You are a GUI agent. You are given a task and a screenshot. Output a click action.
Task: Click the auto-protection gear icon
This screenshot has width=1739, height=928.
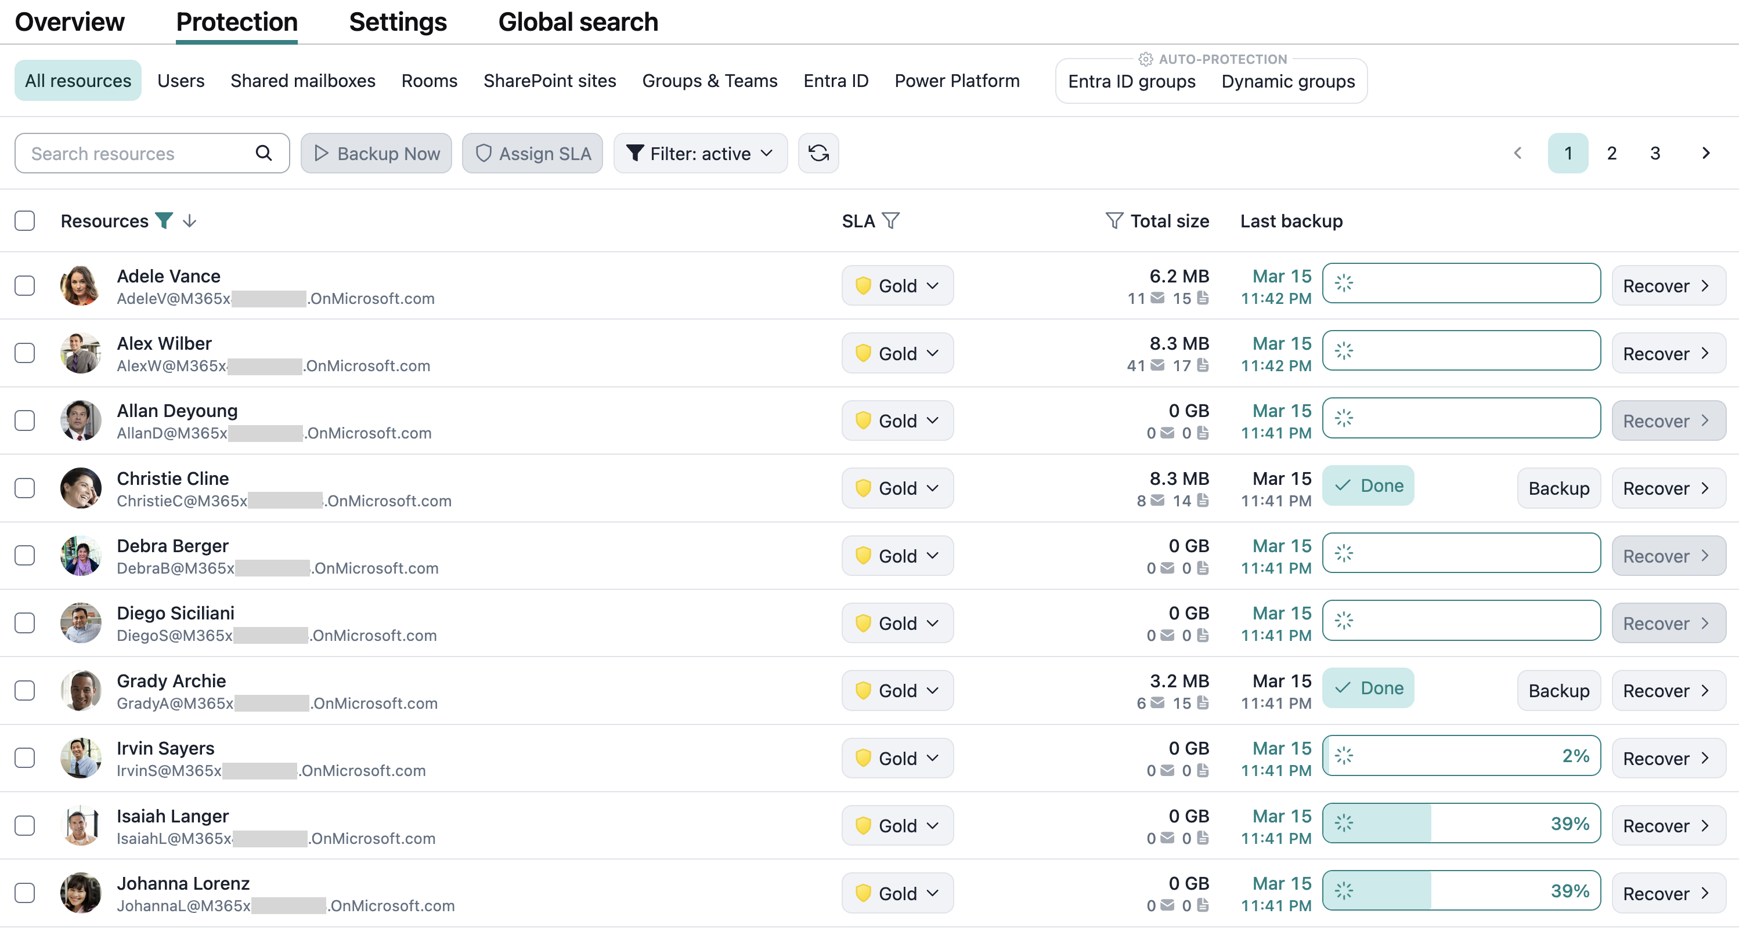(1145, 59)
